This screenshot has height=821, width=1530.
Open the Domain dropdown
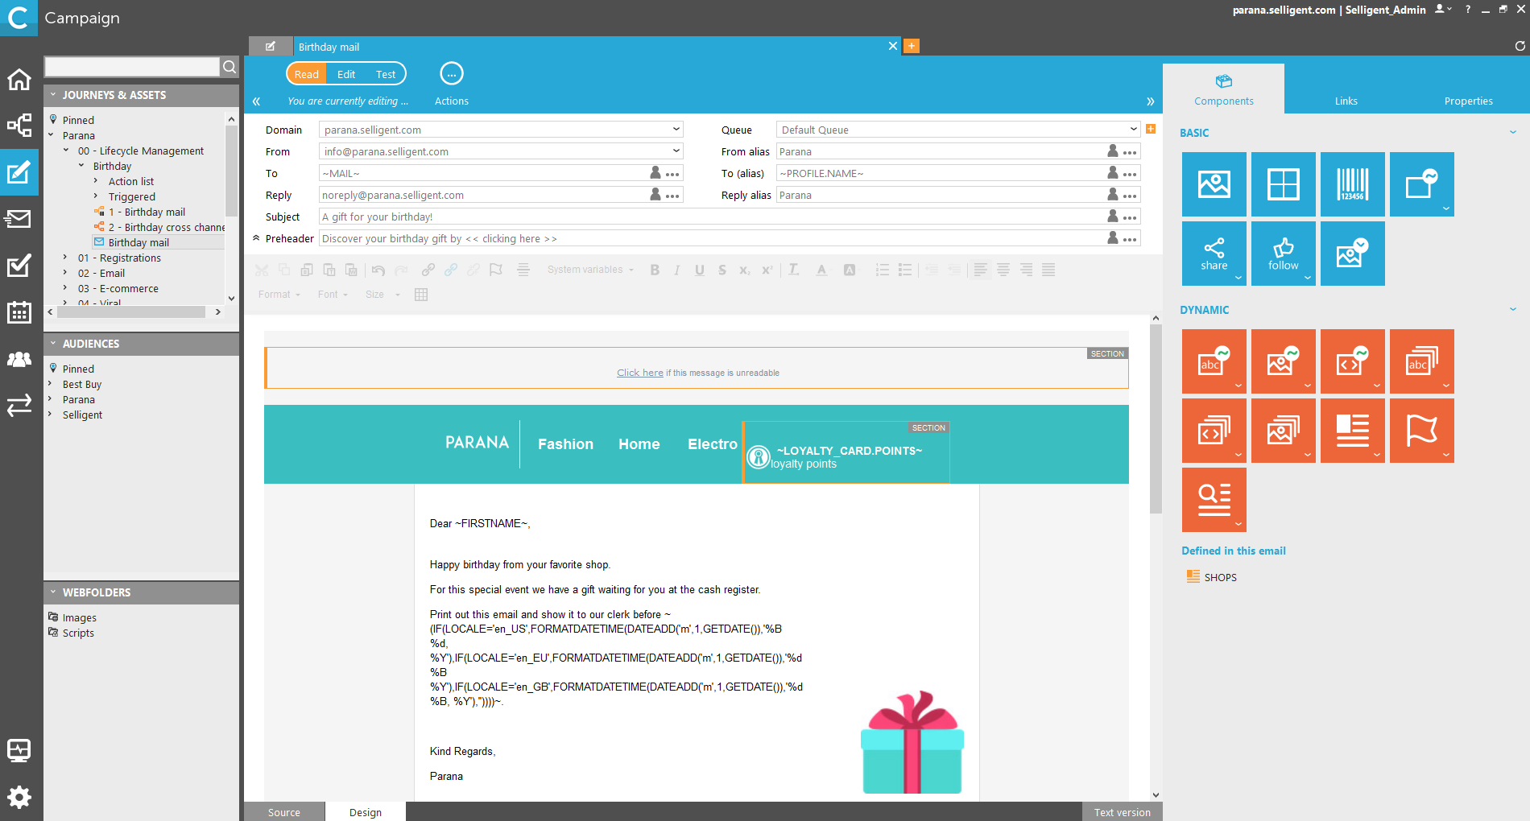click(676, 130)
